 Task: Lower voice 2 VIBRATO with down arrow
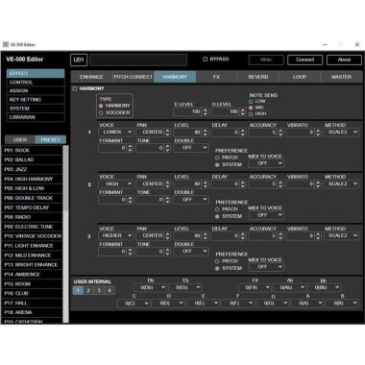318,186
